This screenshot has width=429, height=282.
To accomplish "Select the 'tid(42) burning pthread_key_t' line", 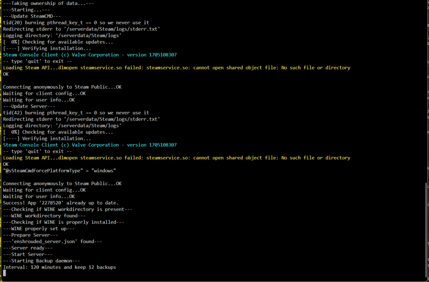I will coord(76,113).
